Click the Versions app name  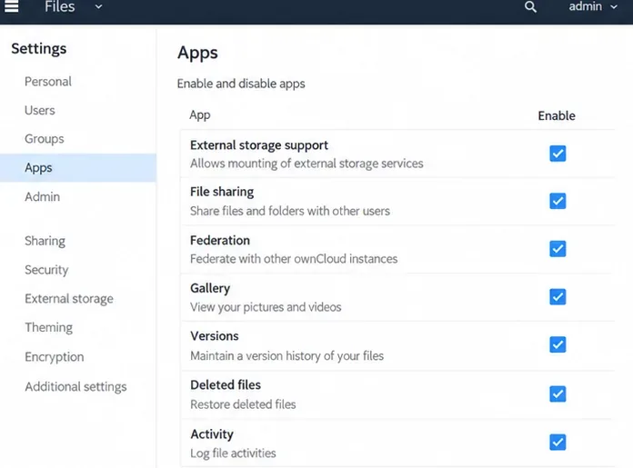point(215,335)
